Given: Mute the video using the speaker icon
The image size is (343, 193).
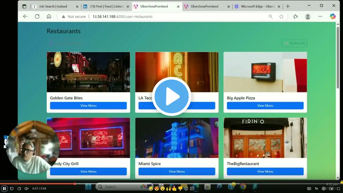Looking at the screenshot, I should click(x=27, y=188).
